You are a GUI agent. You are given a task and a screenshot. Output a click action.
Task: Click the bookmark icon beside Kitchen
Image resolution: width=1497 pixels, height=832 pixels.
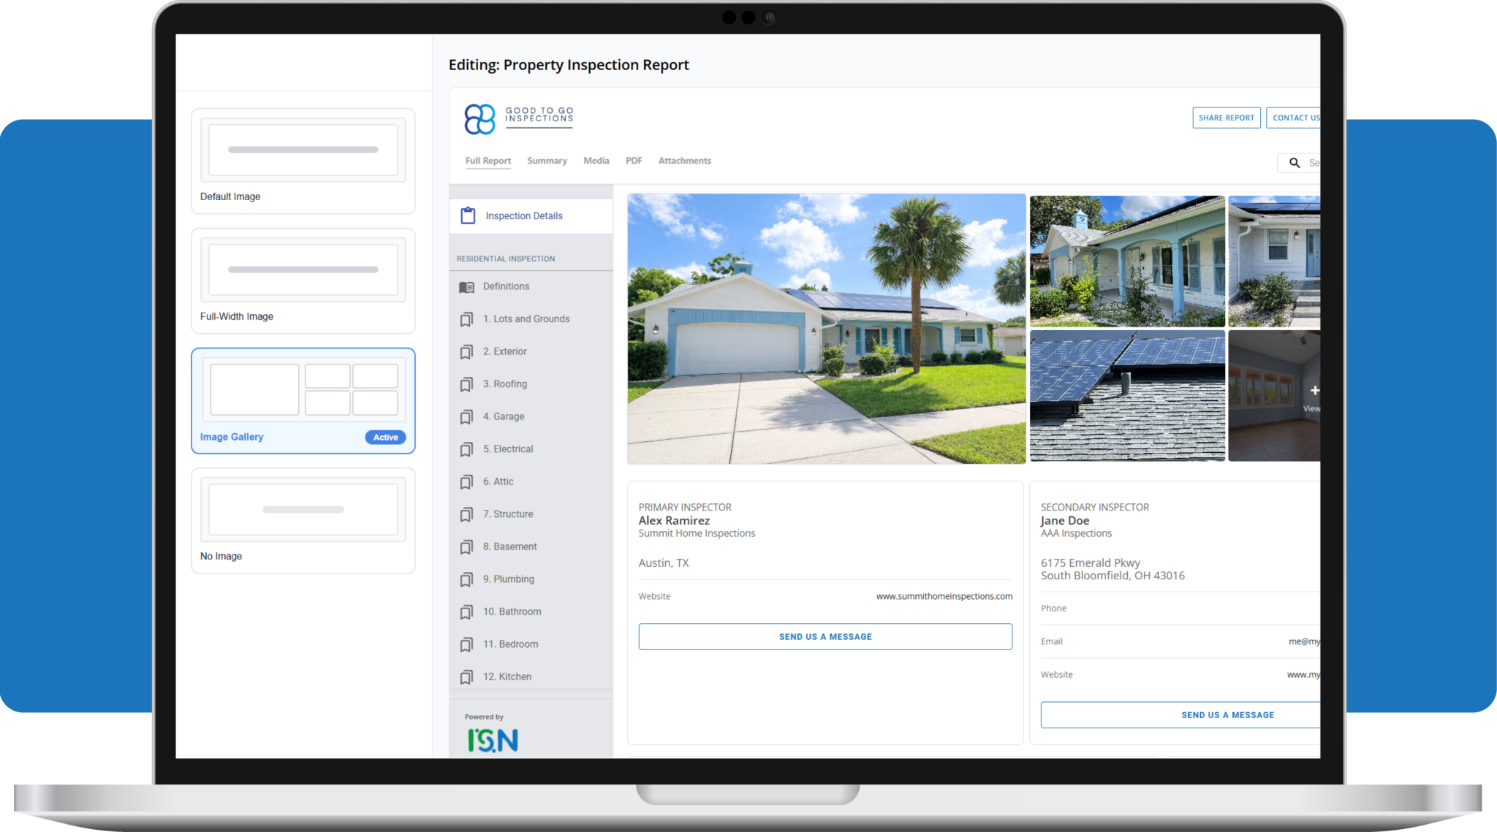pyautogui.click(x=466, y=677)
